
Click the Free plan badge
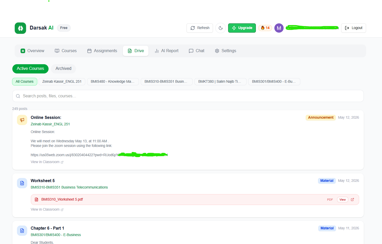pyautogui.click(x=64, y=28)
